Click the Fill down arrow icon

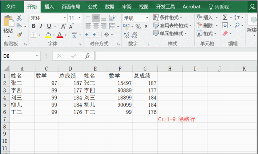click(225, 25)
